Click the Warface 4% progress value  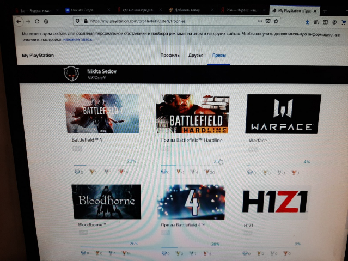pos(307,162)
